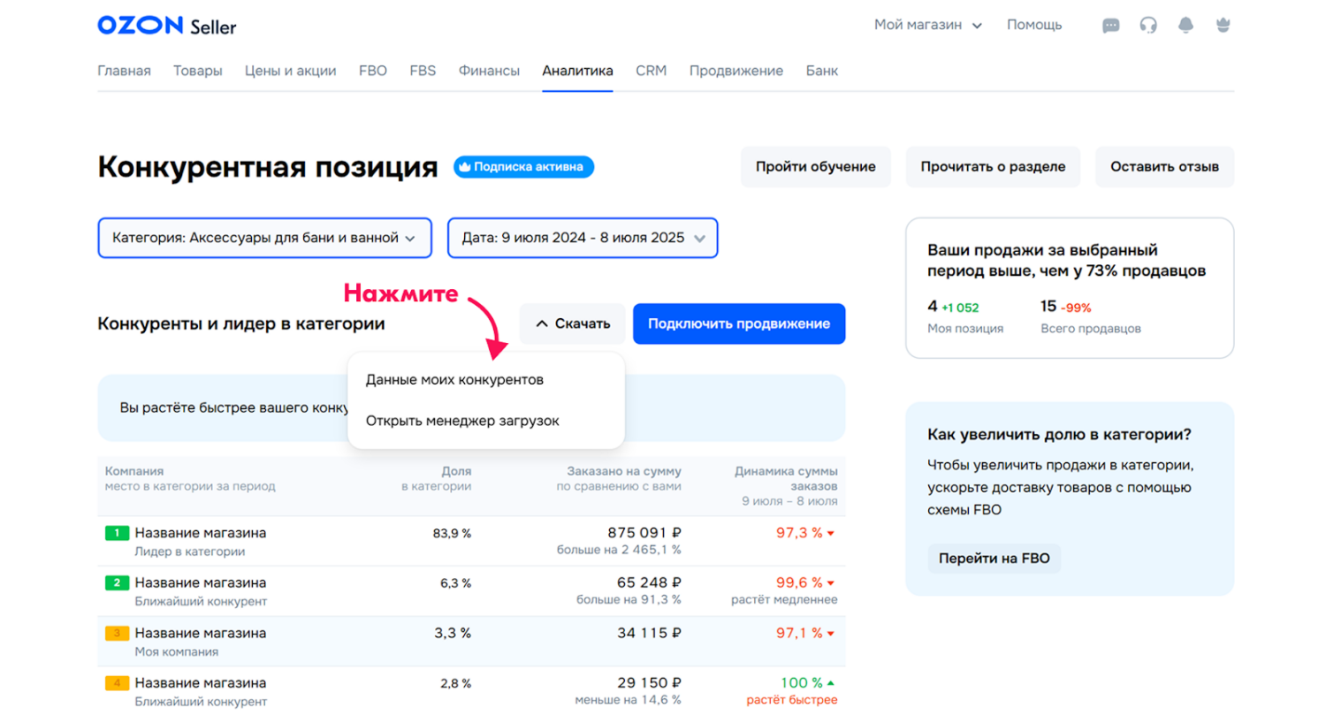Click the orange rank 3 badge
This screenshot has width=1326, height=715.
[118, 633]
